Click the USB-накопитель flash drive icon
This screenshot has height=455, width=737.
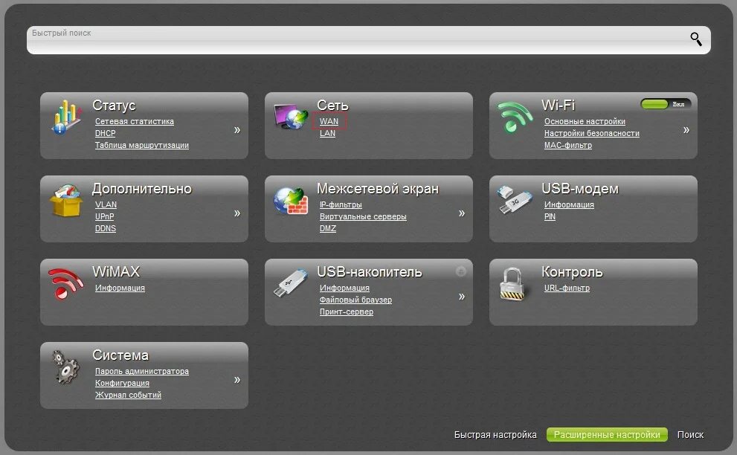click(x=290, y=283)
